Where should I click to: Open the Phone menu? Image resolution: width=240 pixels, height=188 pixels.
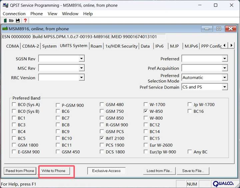tap(36, 14)
